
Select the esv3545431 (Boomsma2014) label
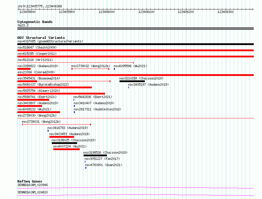[x=39, y=78]
